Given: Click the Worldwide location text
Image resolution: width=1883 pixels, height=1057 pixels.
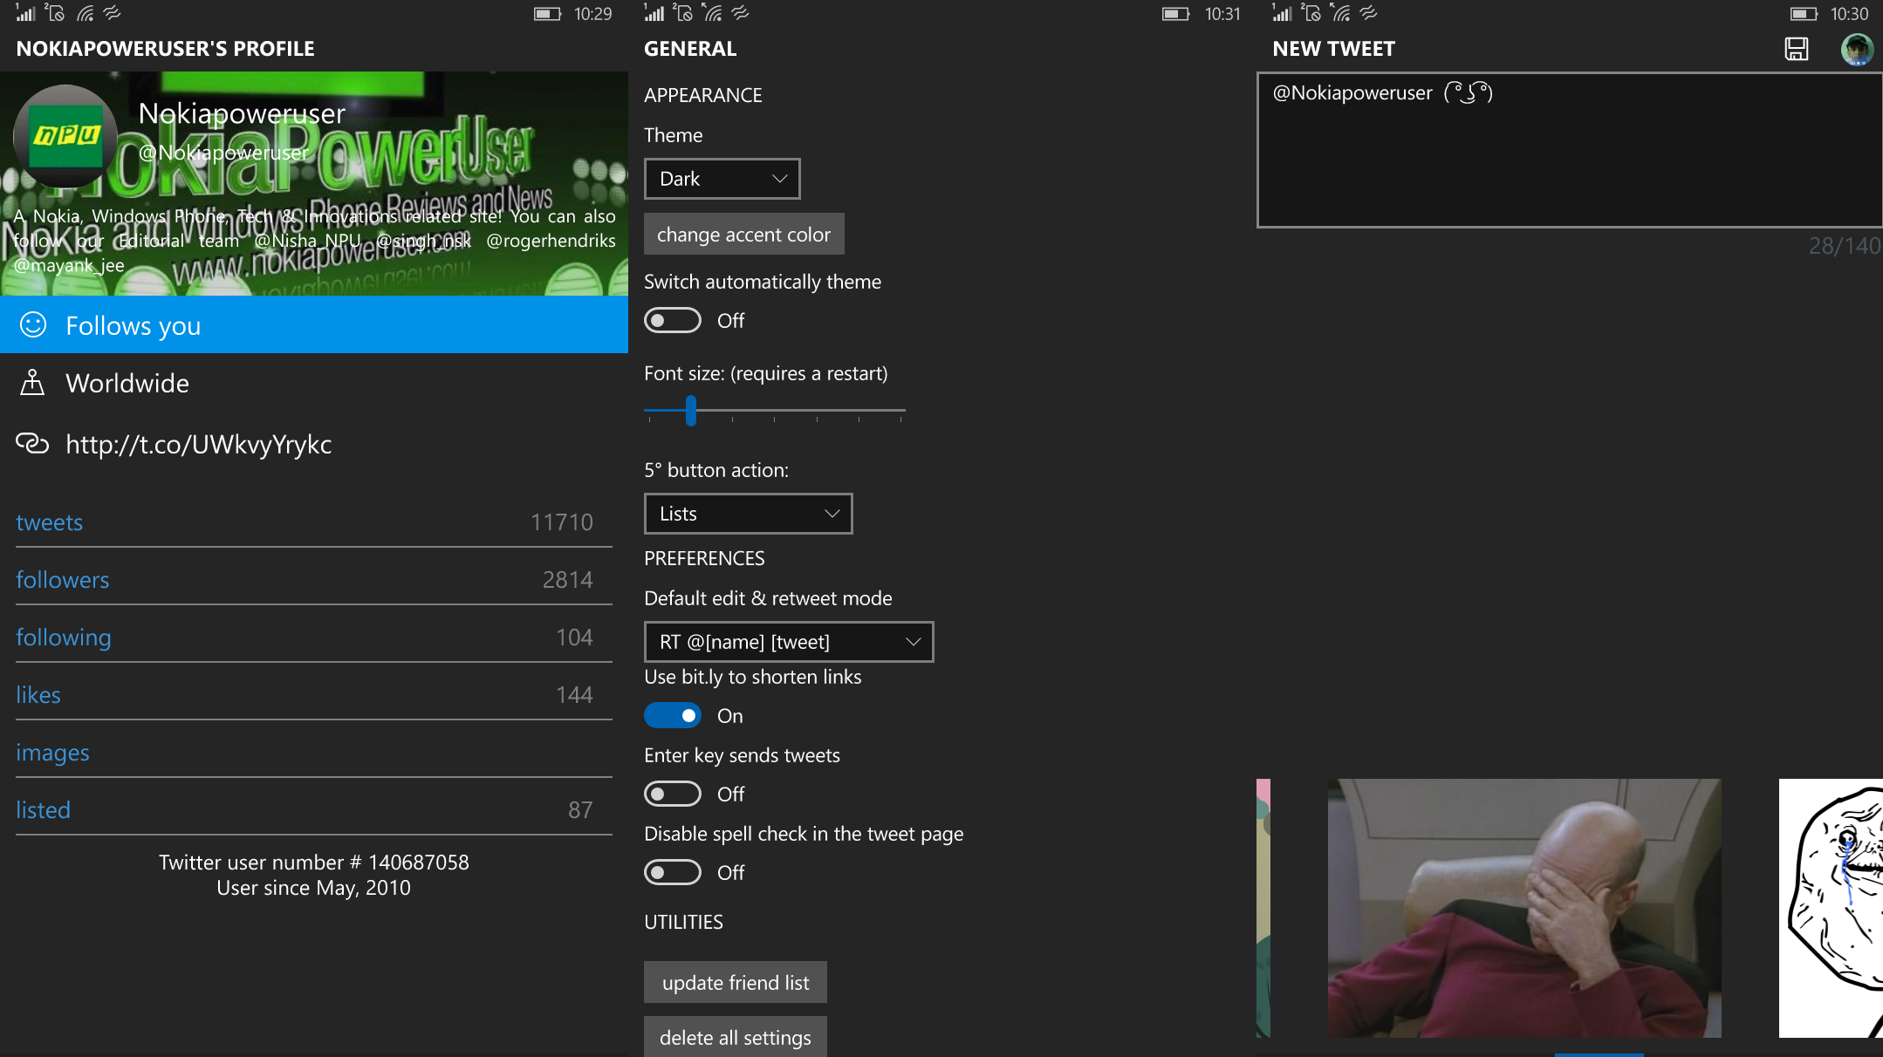Looking at the screenshot, I should (127, 383).
